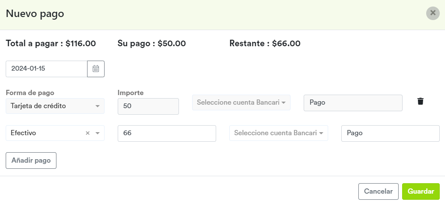This screenshot has width=445, height=205.
Task: Save the payment with Guardar
Action: click(421, 191)
